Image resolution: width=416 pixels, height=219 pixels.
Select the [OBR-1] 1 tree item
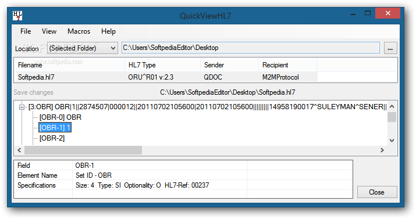tap(55, 128)
